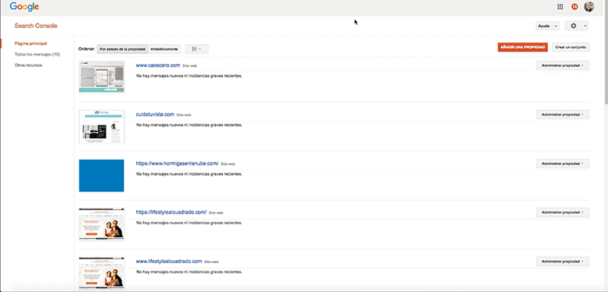This screenshot has width=608, height=292.
Task: Expand Administrar propiedad for cuidatuvista.com
Action: click(x=562, y=114)
